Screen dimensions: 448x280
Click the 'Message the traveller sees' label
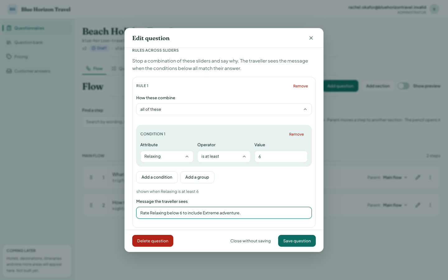click(162, 201)
